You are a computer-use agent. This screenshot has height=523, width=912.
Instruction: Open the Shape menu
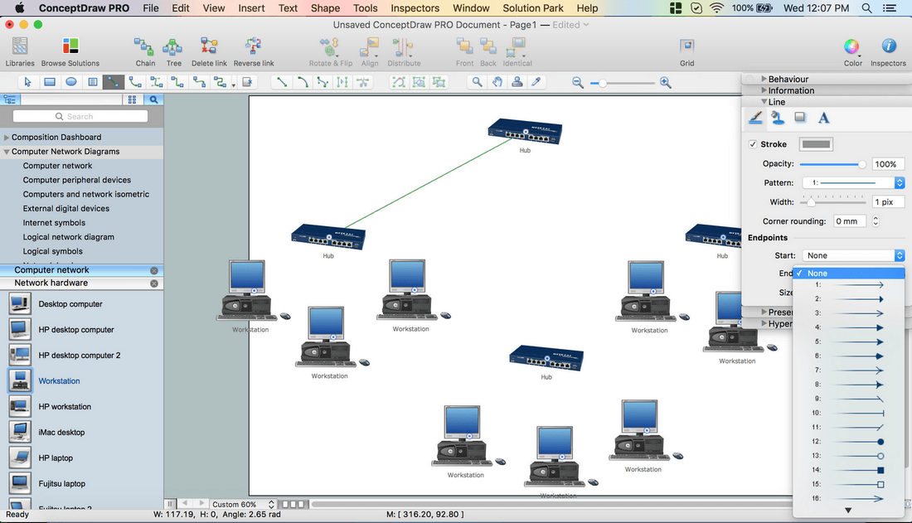[325, 8]
